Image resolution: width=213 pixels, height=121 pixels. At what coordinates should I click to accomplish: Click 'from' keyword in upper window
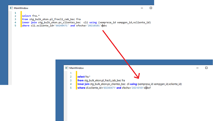[x=25, y=19]
